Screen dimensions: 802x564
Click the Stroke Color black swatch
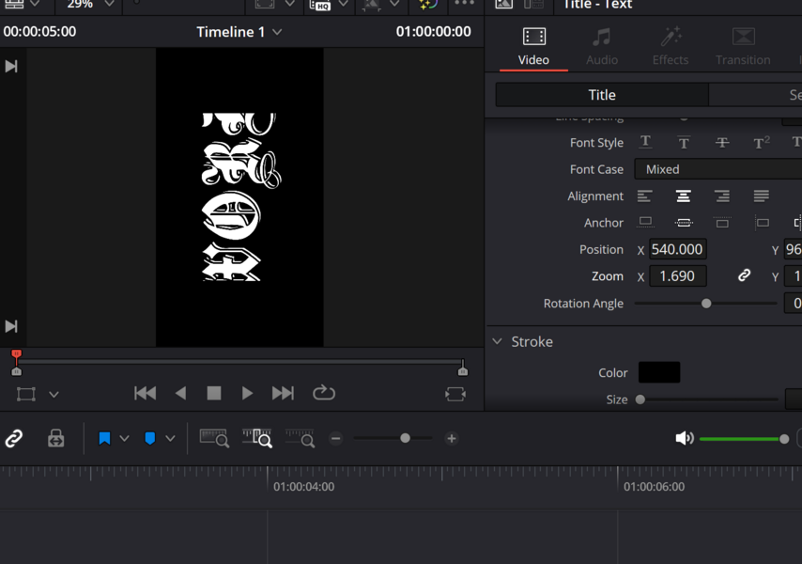(x=659, y=372)
